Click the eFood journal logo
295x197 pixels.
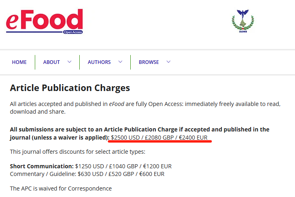[45, 21]
